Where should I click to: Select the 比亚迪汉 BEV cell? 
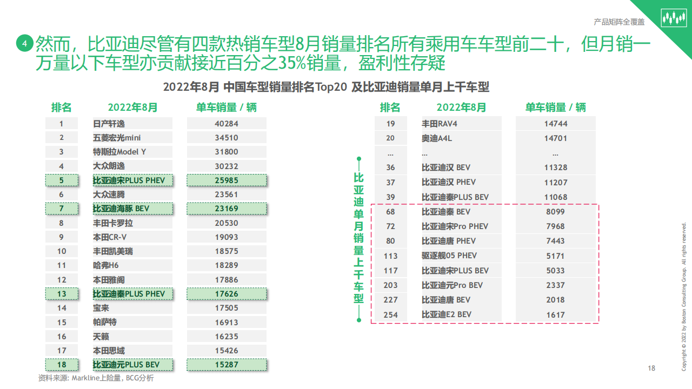462,167
